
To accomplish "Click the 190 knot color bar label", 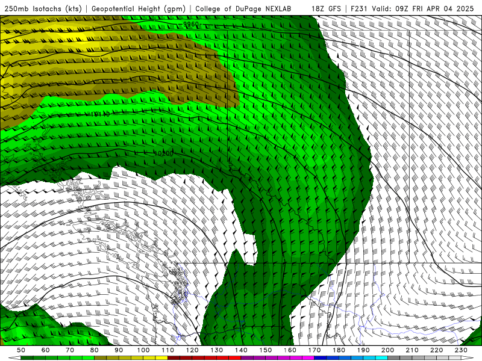I will [363, 350].
